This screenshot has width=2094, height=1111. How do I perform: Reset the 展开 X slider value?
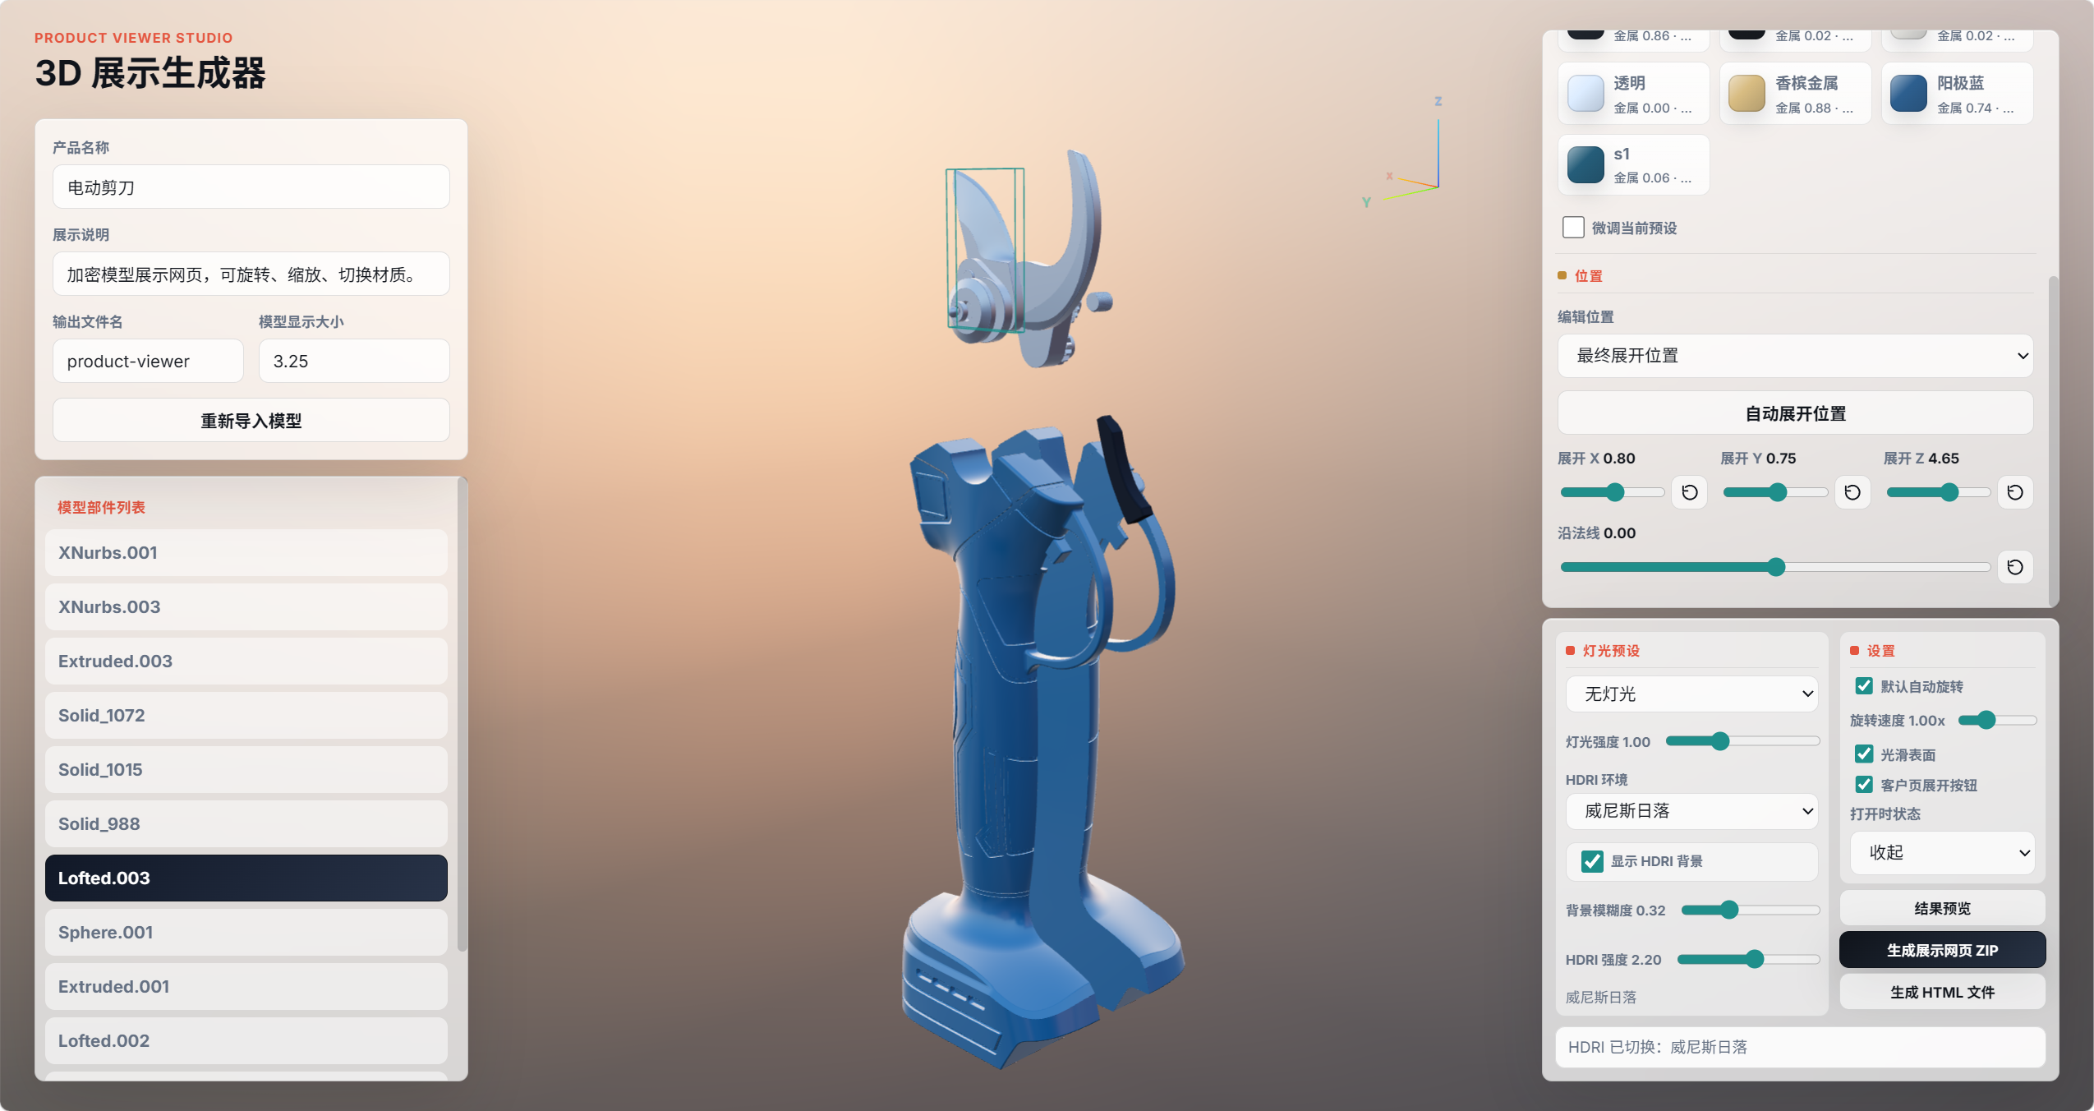point(1689,492)
